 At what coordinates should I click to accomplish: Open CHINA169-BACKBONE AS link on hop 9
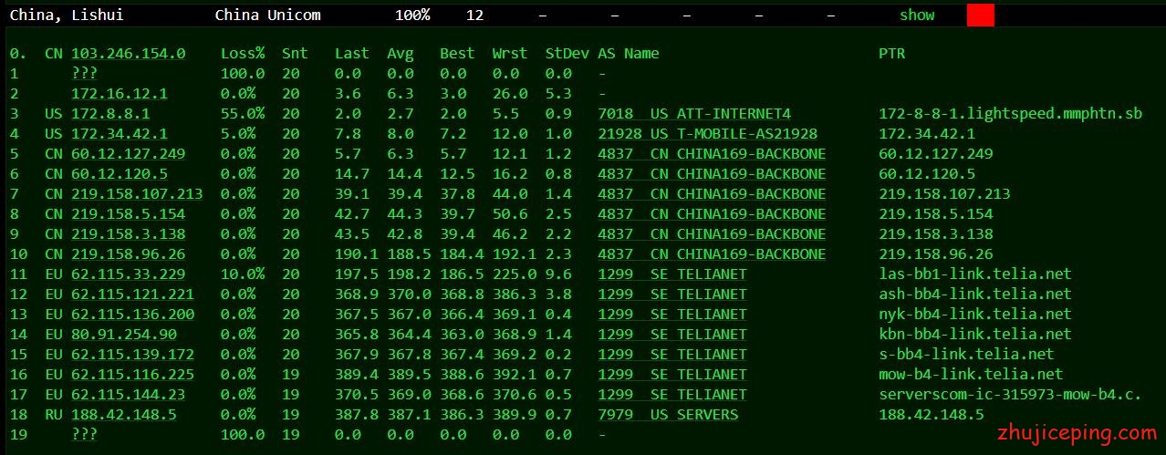[x=712, y=234]
